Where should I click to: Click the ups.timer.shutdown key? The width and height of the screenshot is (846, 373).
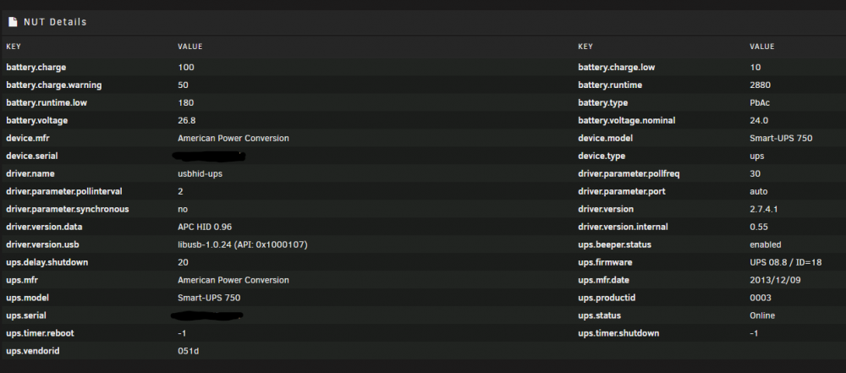(618, 333)
